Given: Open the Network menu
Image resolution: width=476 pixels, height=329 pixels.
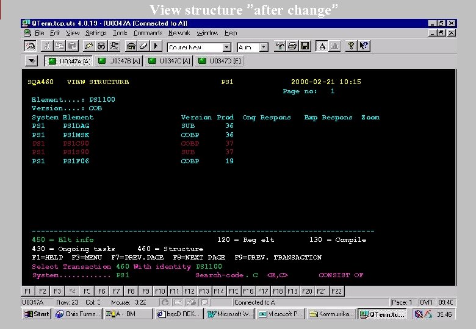Looking at the screenshot, I should (x=179, y=33).
